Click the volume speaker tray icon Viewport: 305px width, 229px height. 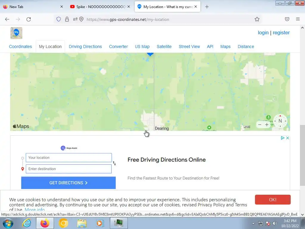click(x=275, y=223)
